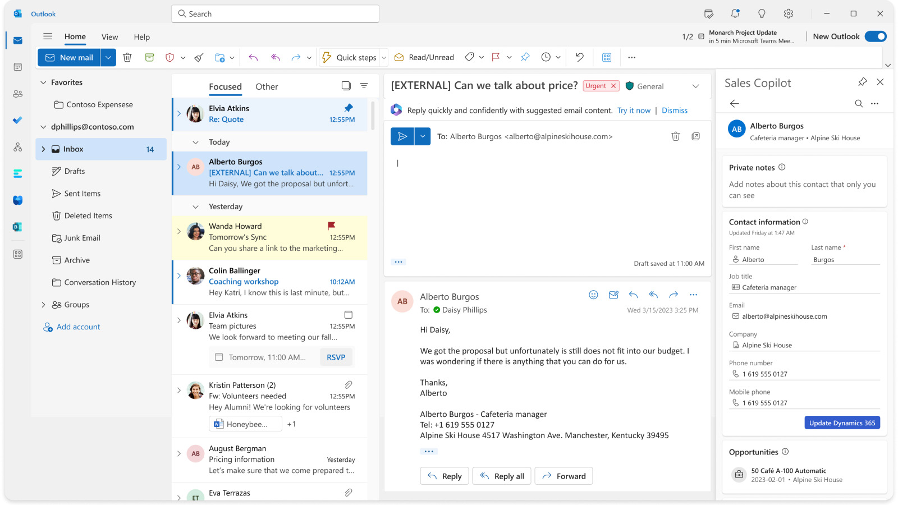Image resolution: width=898 pixels, height=505 pixels.
Task: Click the search icon in Sales Copilot
Action: pos(859,103)
